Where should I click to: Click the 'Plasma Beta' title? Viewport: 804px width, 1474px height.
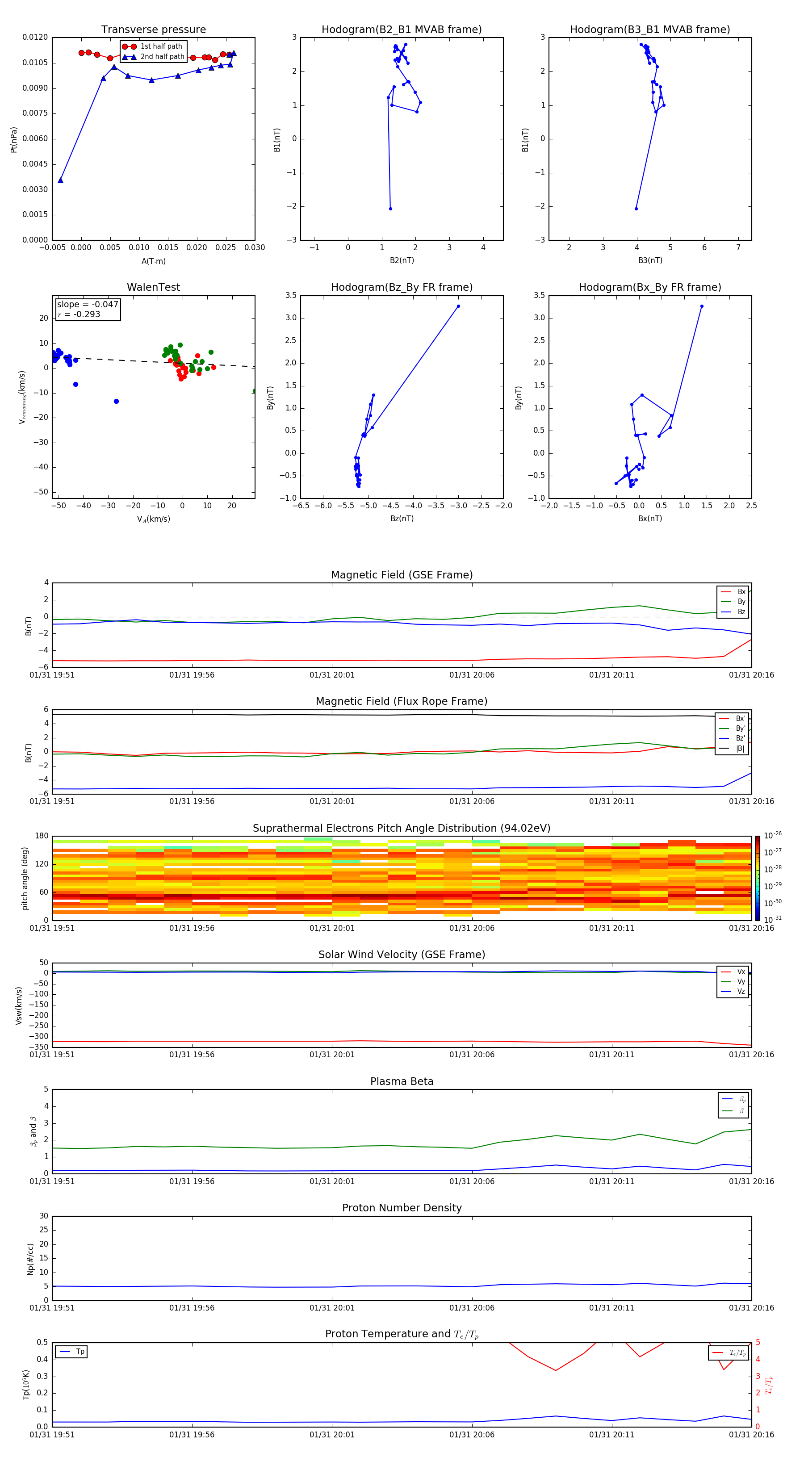pyautogui.click(x=402, y=1082)
